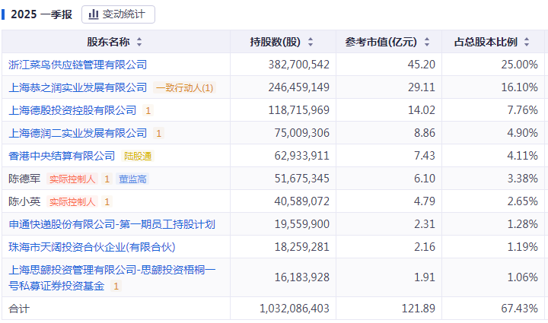Viewport: 548px width, 323px height.
Task: Click the 一致行动人(1) tag
Action: pyautogui.click(x=184, y=88)
